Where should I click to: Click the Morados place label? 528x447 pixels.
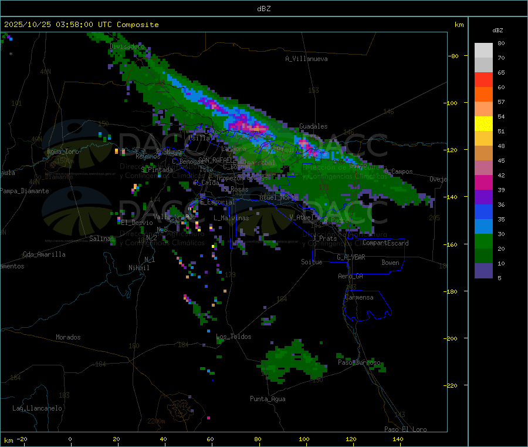click(68, 337)
